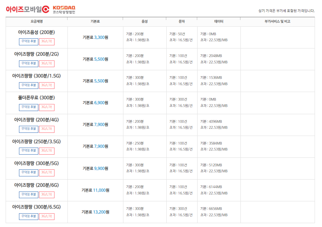Click 무약정 후불 badge under 아이즈팡팡 (300분/1.5G)
The width and height of the screenshot is (322, 227).
28,85
